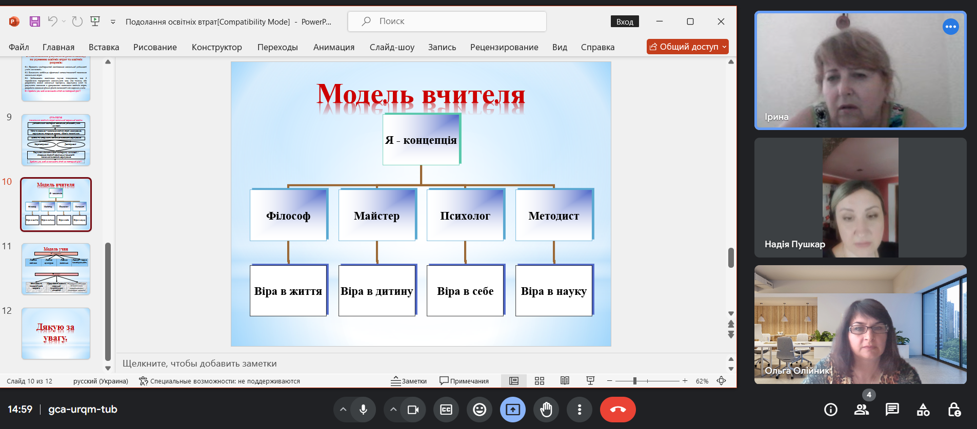Screen dimensions: 977x429
Task: Undo the last action in PowerPoint
Action: click(52, 22)
